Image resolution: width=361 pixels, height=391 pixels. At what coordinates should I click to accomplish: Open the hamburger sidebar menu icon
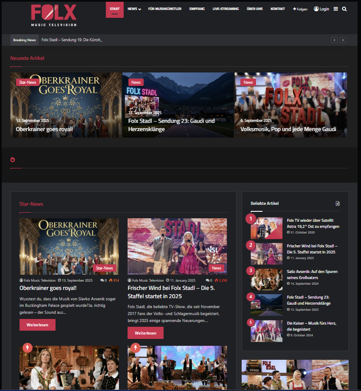(x=336, y=9)
